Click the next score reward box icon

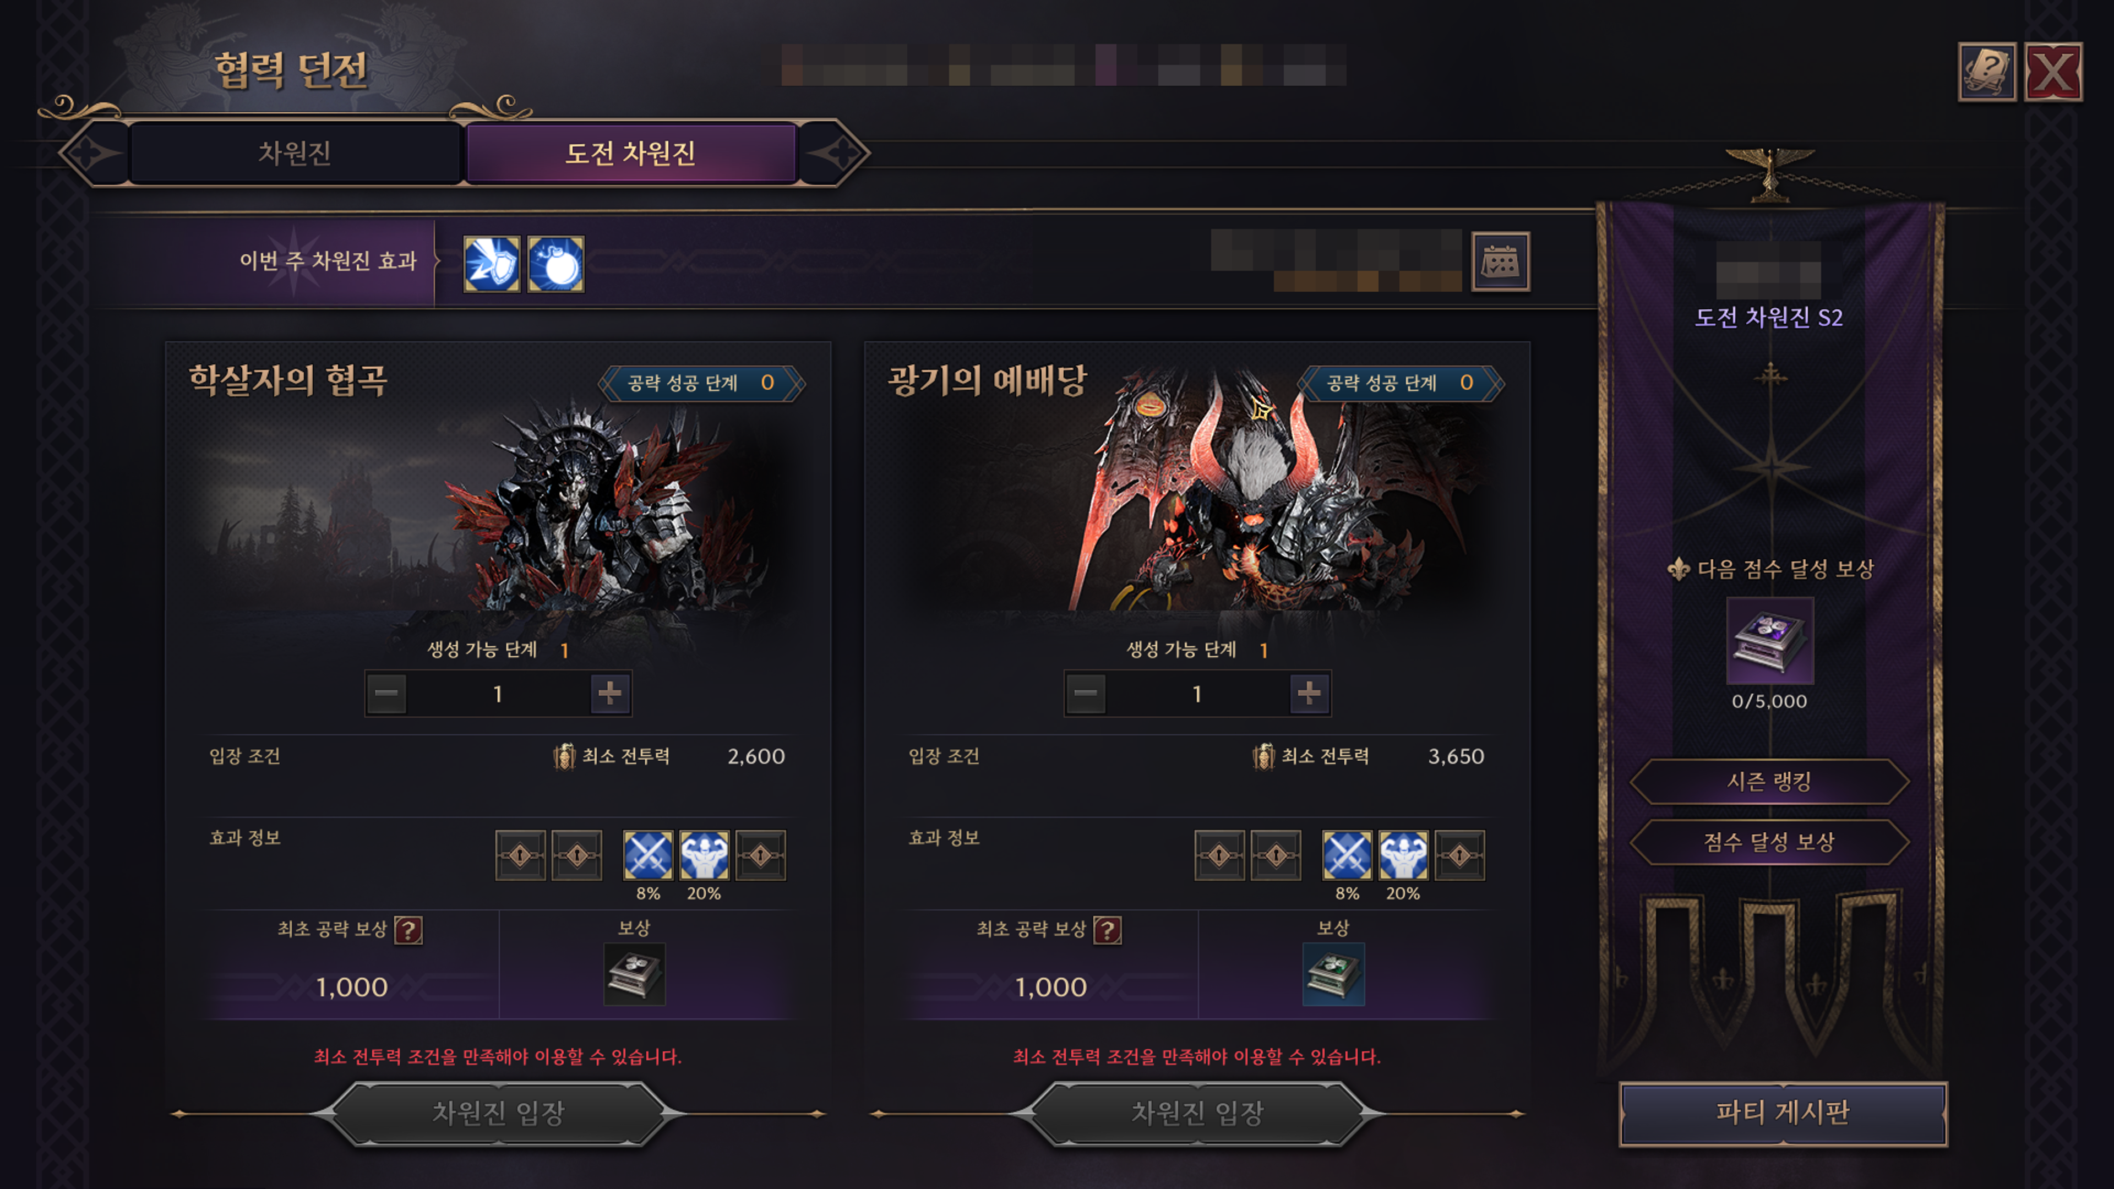1770,641
